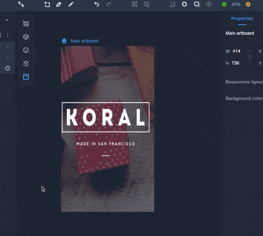Screen dimensions: 263x236
Task: Click the gear icon in left sidebar
Action: (8, 68)
